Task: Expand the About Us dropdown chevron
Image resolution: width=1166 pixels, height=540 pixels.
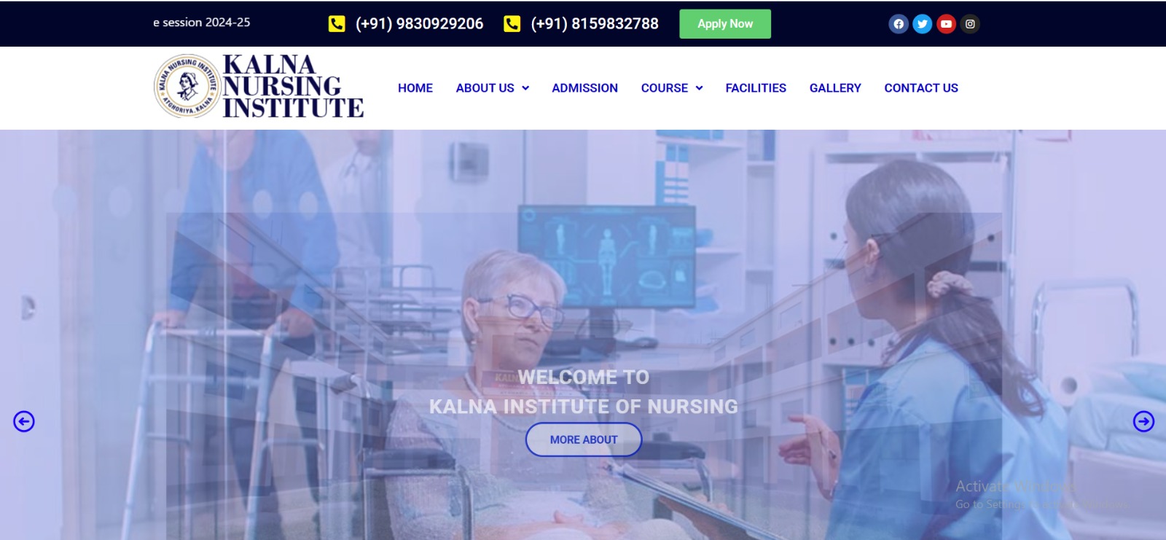Action: [x=525, y=88]
